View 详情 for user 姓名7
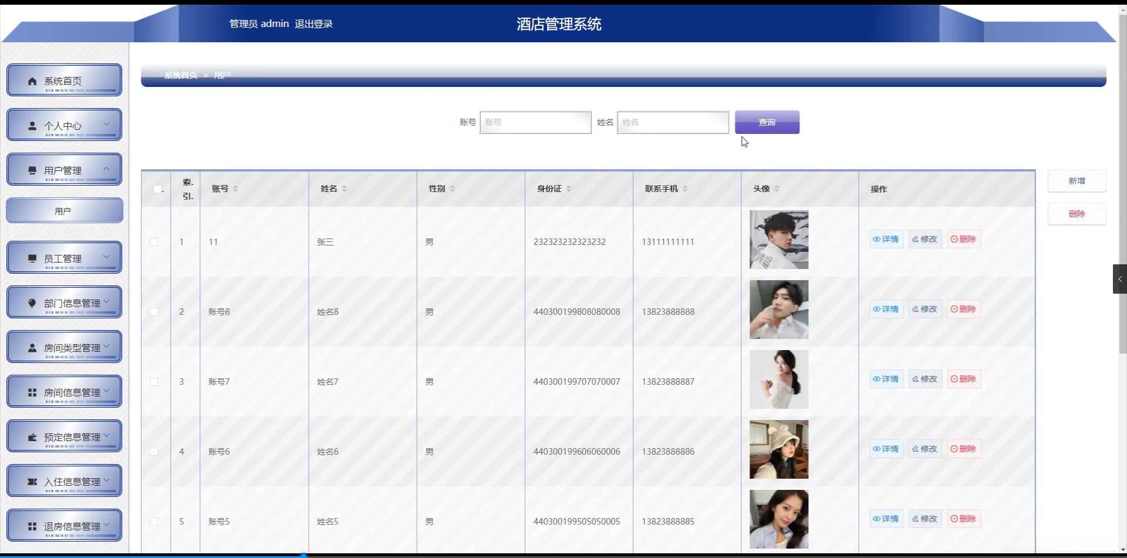The width and height of the screenshot is (1127, 558). click(886, 379)
